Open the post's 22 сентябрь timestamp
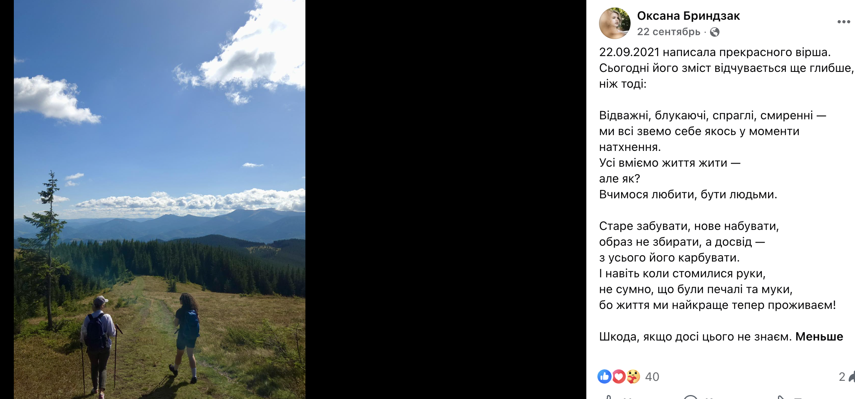Image resolution: width=855 pixels, height=399 pixels. (669, 32)
